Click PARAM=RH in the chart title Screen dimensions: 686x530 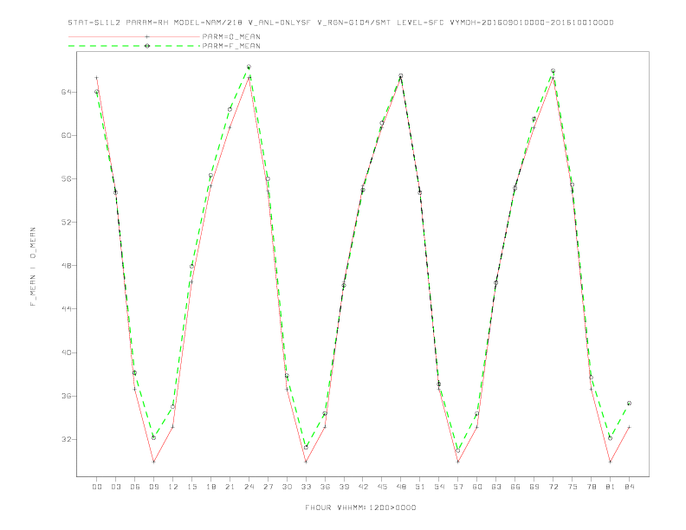click(x=147, y=23)
